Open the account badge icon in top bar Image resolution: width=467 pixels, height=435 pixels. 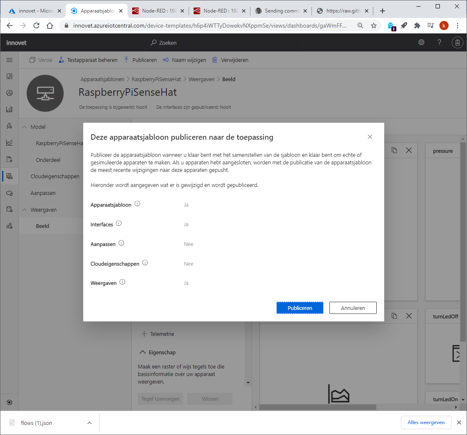point(457,43)
